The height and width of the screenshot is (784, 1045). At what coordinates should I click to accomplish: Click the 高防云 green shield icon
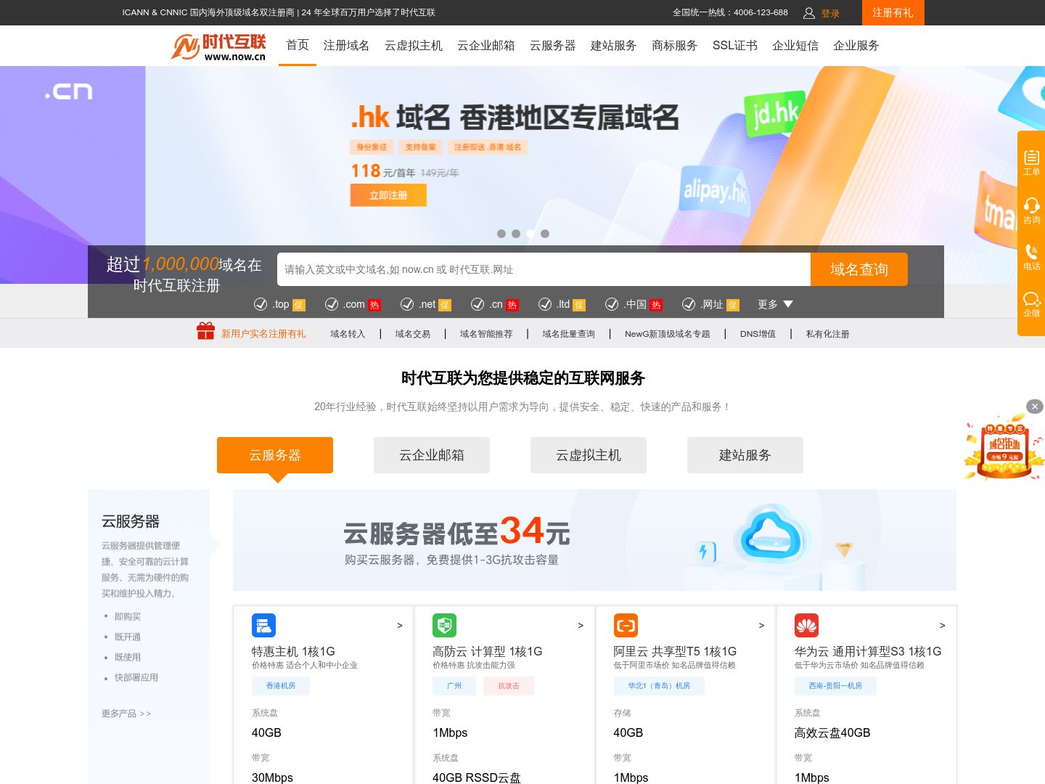click(x=444, y=625)
